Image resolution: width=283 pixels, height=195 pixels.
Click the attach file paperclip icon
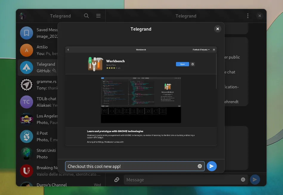pos(117,180)
